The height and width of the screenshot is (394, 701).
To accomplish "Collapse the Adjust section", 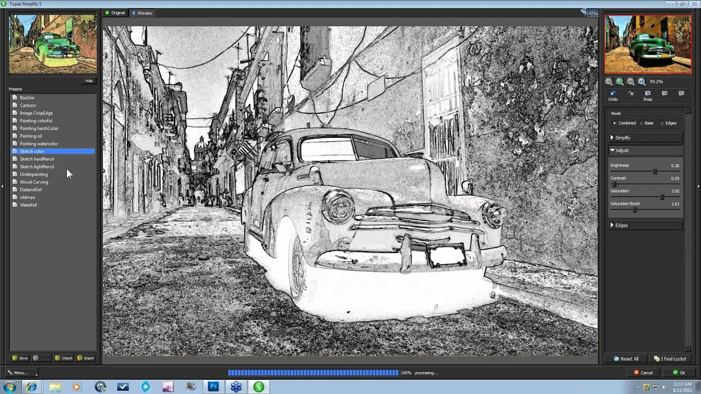I will pyautogui.click(x=646, y=150).
